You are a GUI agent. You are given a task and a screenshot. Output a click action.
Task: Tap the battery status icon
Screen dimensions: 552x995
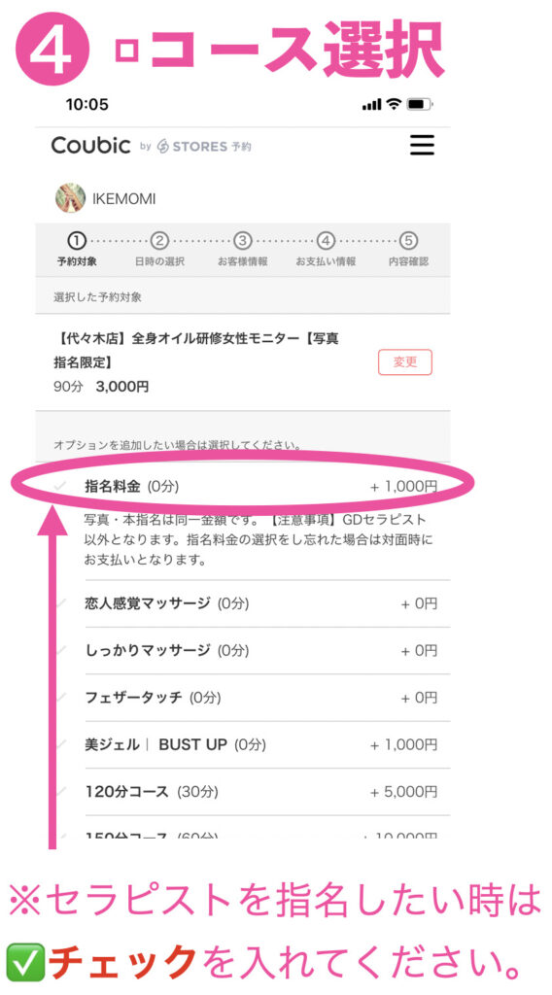pyautogui.click(x=420, y=104)
